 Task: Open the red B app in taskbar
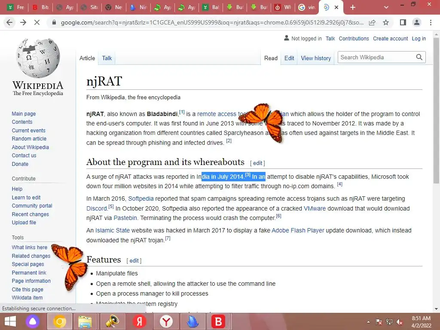click(218, 321)
